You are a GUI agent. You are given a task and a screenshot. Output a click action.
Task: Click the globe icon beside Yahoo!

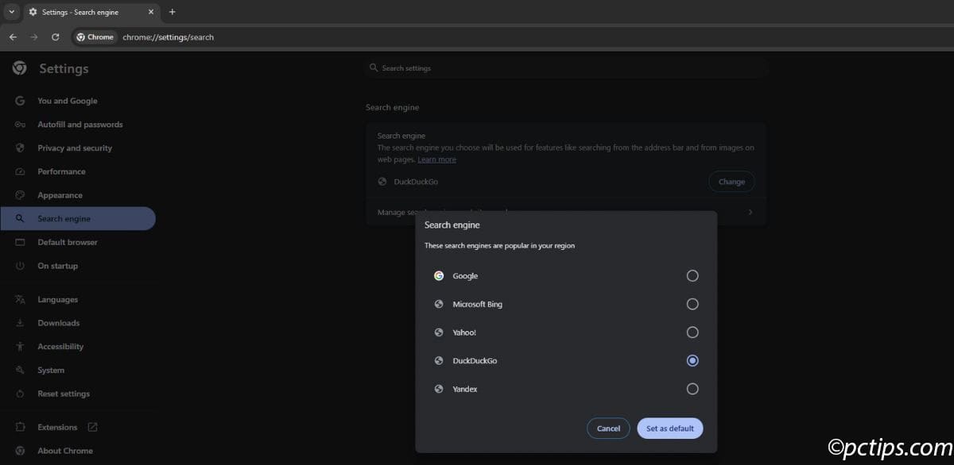[x=439, y=332]
